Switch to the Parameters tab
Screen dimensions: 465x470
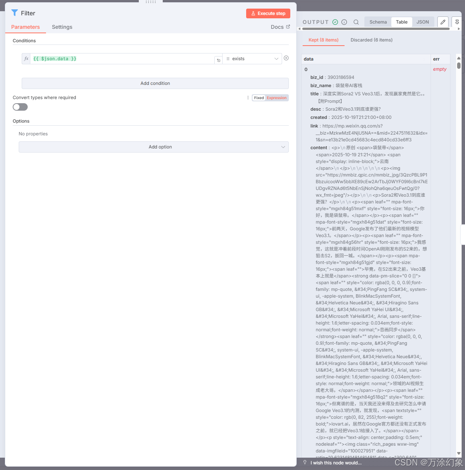point(25,27)
